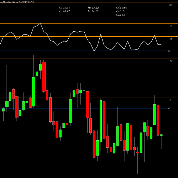Click the low price value L: 14.15
This screenshot has height=178, width=178.
(93, 11)
